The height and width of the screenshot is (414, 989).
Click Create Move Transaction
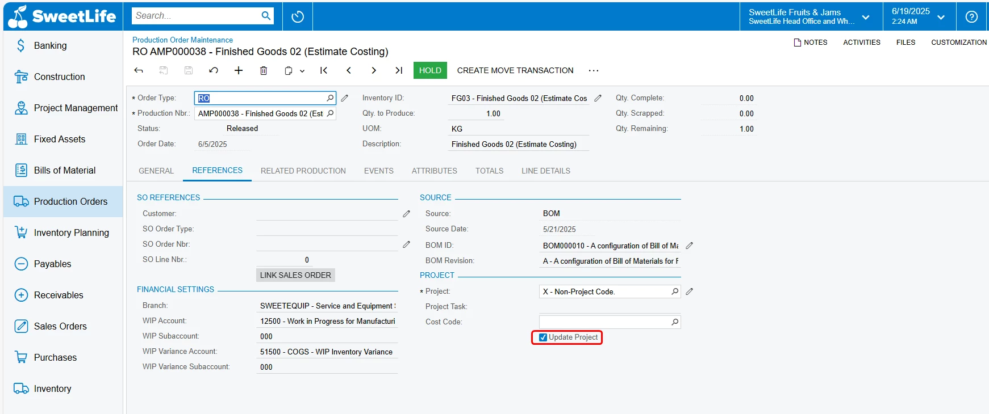point(515,70)
